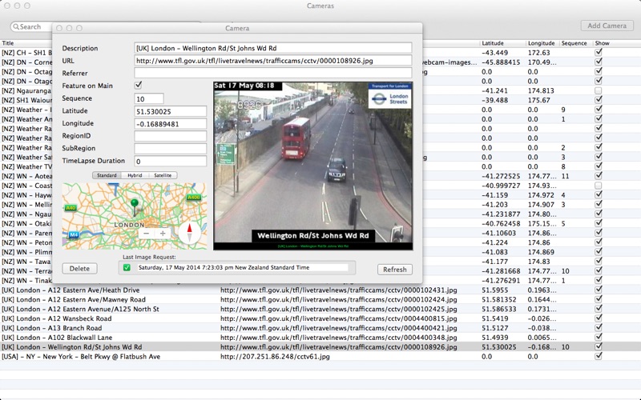Select row A12 Eastern Avenue/A125 North St
Viewport: 641px width, 400px height.
[x=320, y=309]
